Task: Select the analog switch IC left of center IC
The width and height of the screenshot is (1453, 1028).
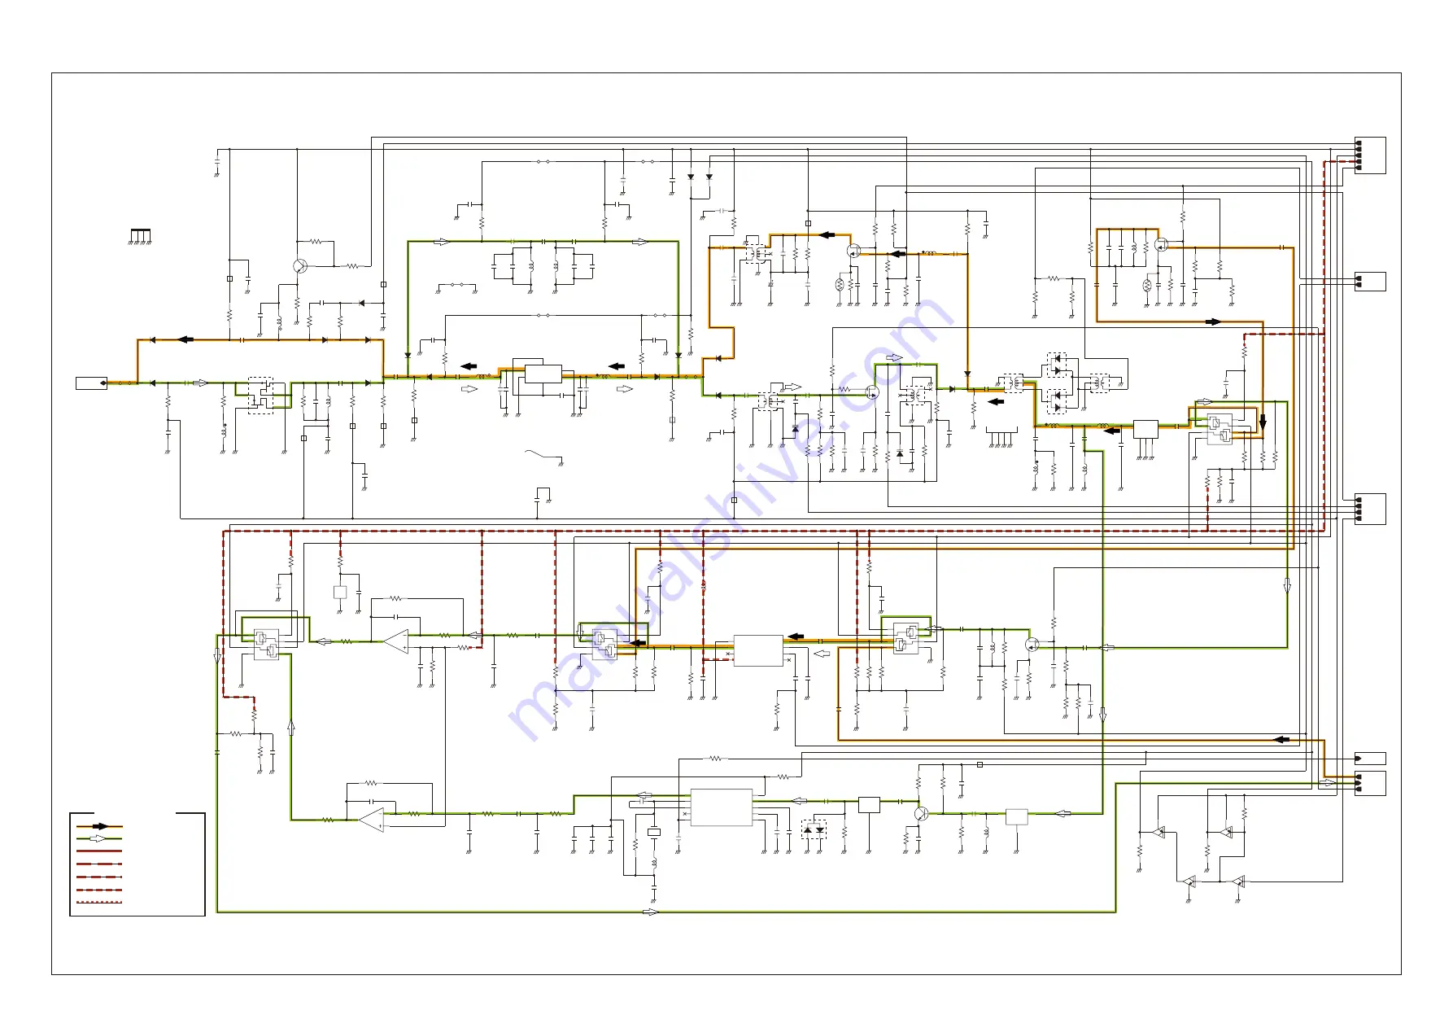Action: coord(604,644)
